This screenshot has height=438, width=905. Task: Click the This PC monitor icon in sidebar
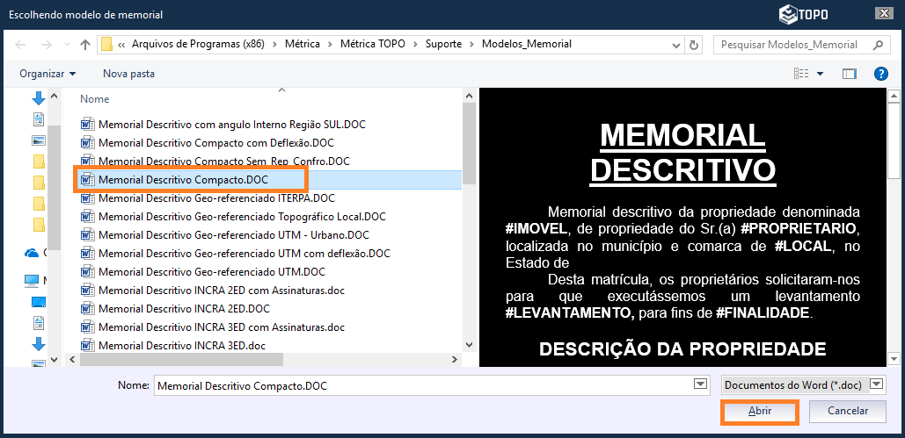coord(33,281)
